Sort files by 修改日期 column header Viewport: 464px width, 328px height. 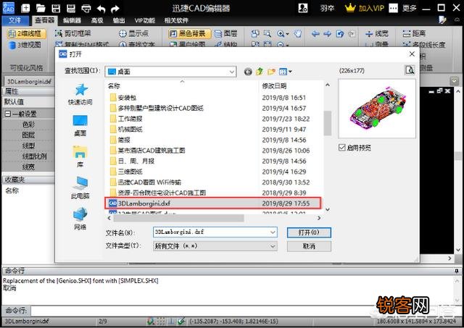274,86
